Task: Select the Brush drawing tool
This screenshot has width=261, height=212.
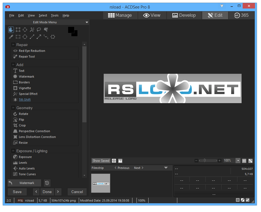Action: 11,37
